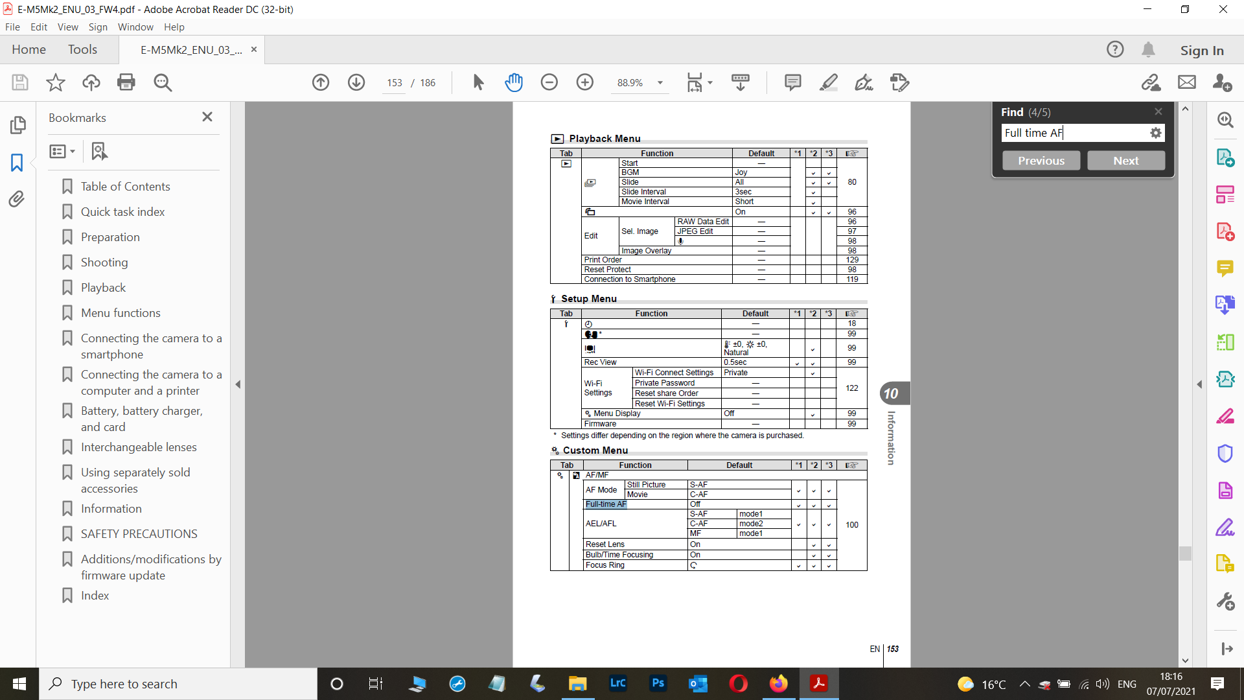Click the vertical scrollbar thumb

tap(1185, 553)
